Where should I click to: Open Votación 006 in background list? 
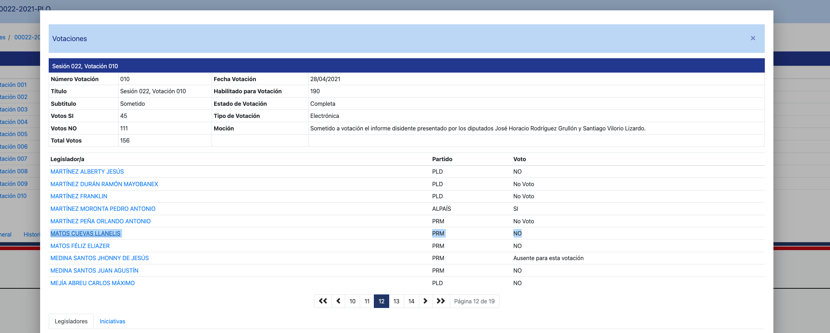tap(14, 146)
